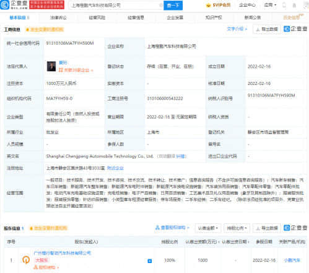
Task: Click the registered capital value 1000万元人民币
Action: point(61,83)
